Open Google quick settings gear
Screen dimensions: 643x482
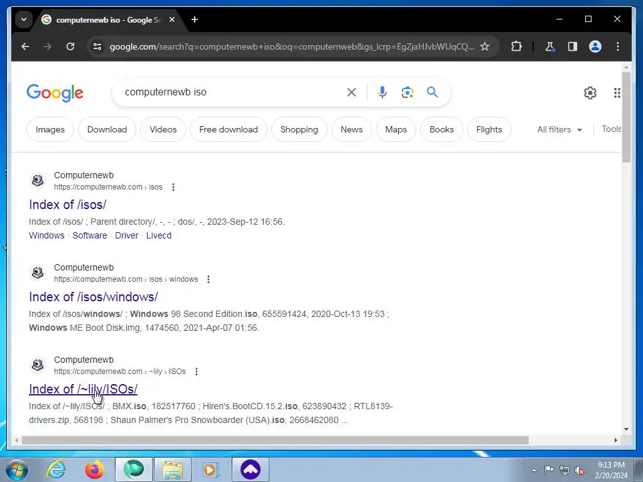[x=590, y=93]
